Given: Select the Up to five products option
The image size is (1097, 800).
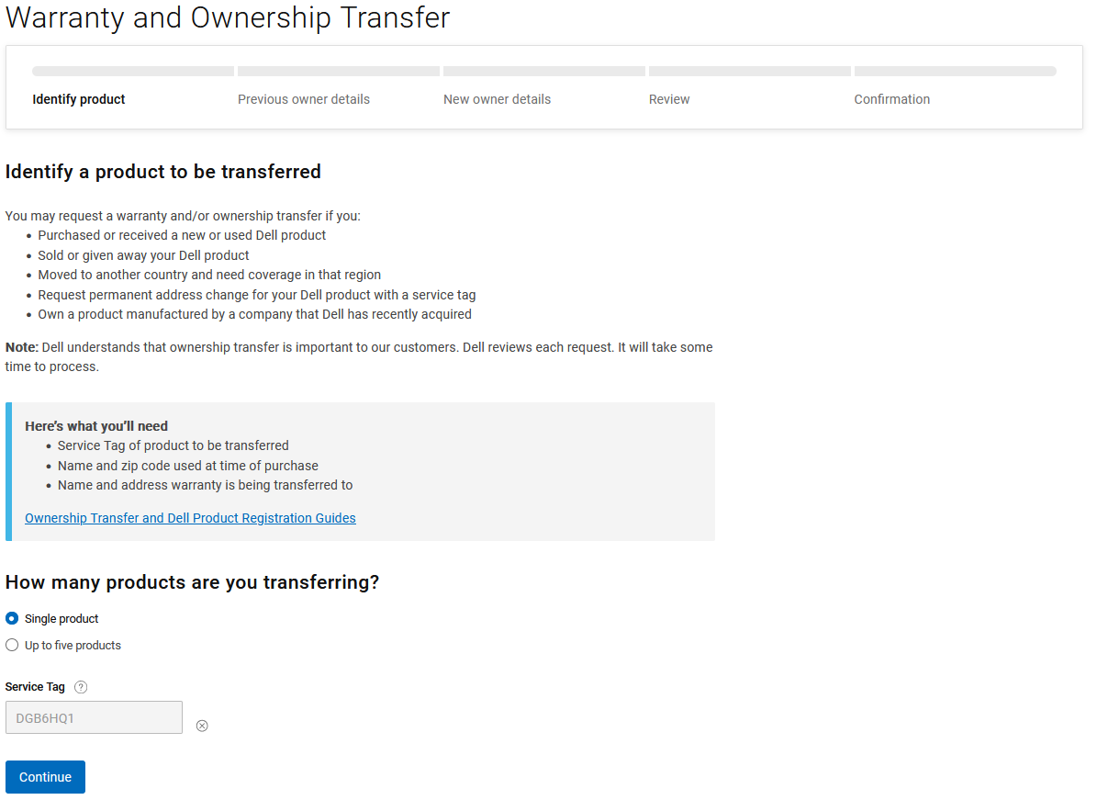Looking at the screenshot, I should [x=12, y=646].
